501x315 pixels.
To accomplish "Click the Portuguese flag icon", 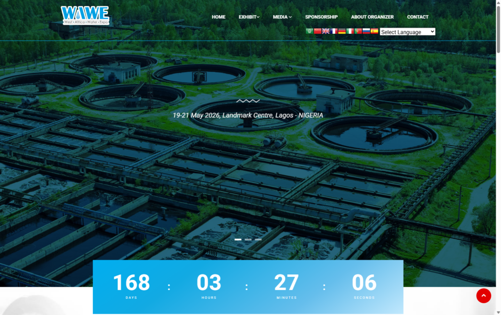I will point(358,31).
